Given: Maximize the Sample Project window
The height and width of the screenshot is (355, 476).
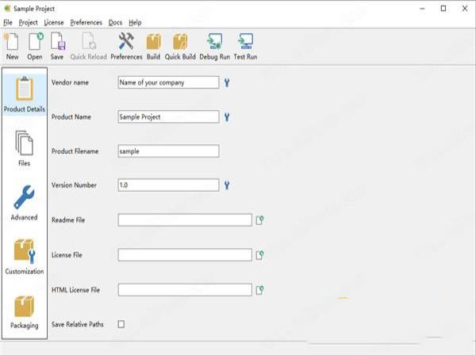Looking at the screenshot, I should [x=443, y=9].
